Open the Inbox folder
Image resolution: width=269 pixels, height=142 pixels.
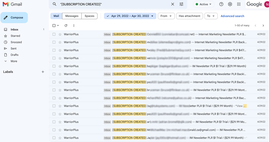15,30
